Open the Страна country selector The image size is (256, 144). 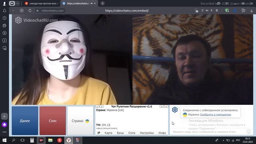click(80, 121)
